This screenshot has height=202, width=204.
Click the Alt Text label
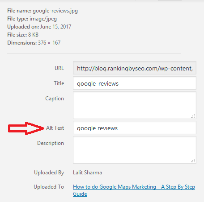[55, 128]
